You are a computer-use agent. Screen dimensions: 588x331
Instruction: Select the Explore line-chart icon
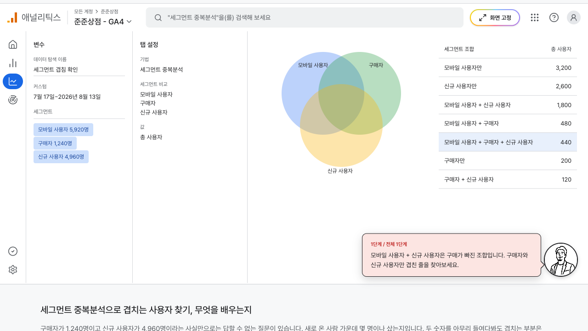[x=13, y=81]
